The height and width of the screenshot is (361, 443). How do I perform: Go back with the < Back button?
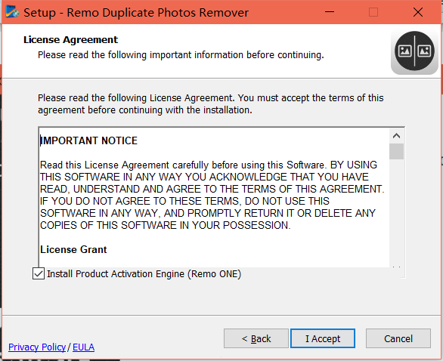256,338
